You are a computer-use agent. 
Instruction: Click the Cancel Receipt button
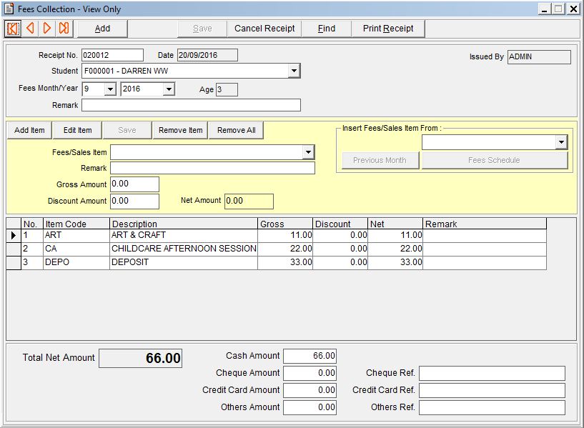(264, 29)
